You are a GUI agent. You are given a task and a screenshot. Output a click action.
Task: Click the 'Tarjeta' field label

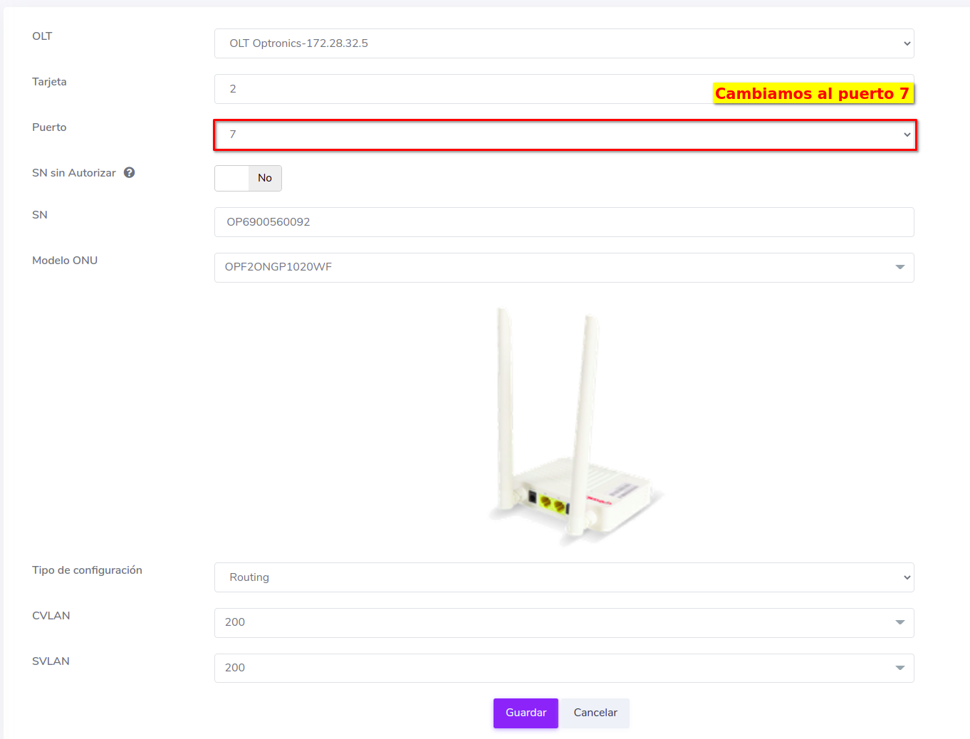(x=49, y=82)
